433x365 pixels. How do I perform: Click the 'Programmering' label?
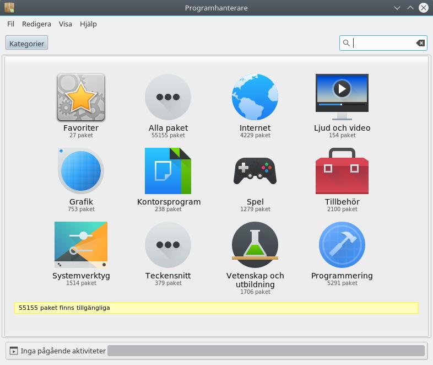pyautogui.click(x=342, y=276)
